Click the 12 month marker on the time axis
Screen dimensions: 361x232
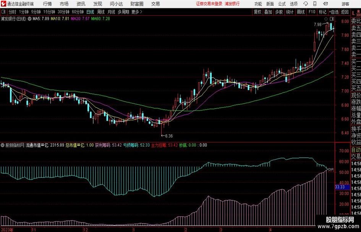[86, 230]
